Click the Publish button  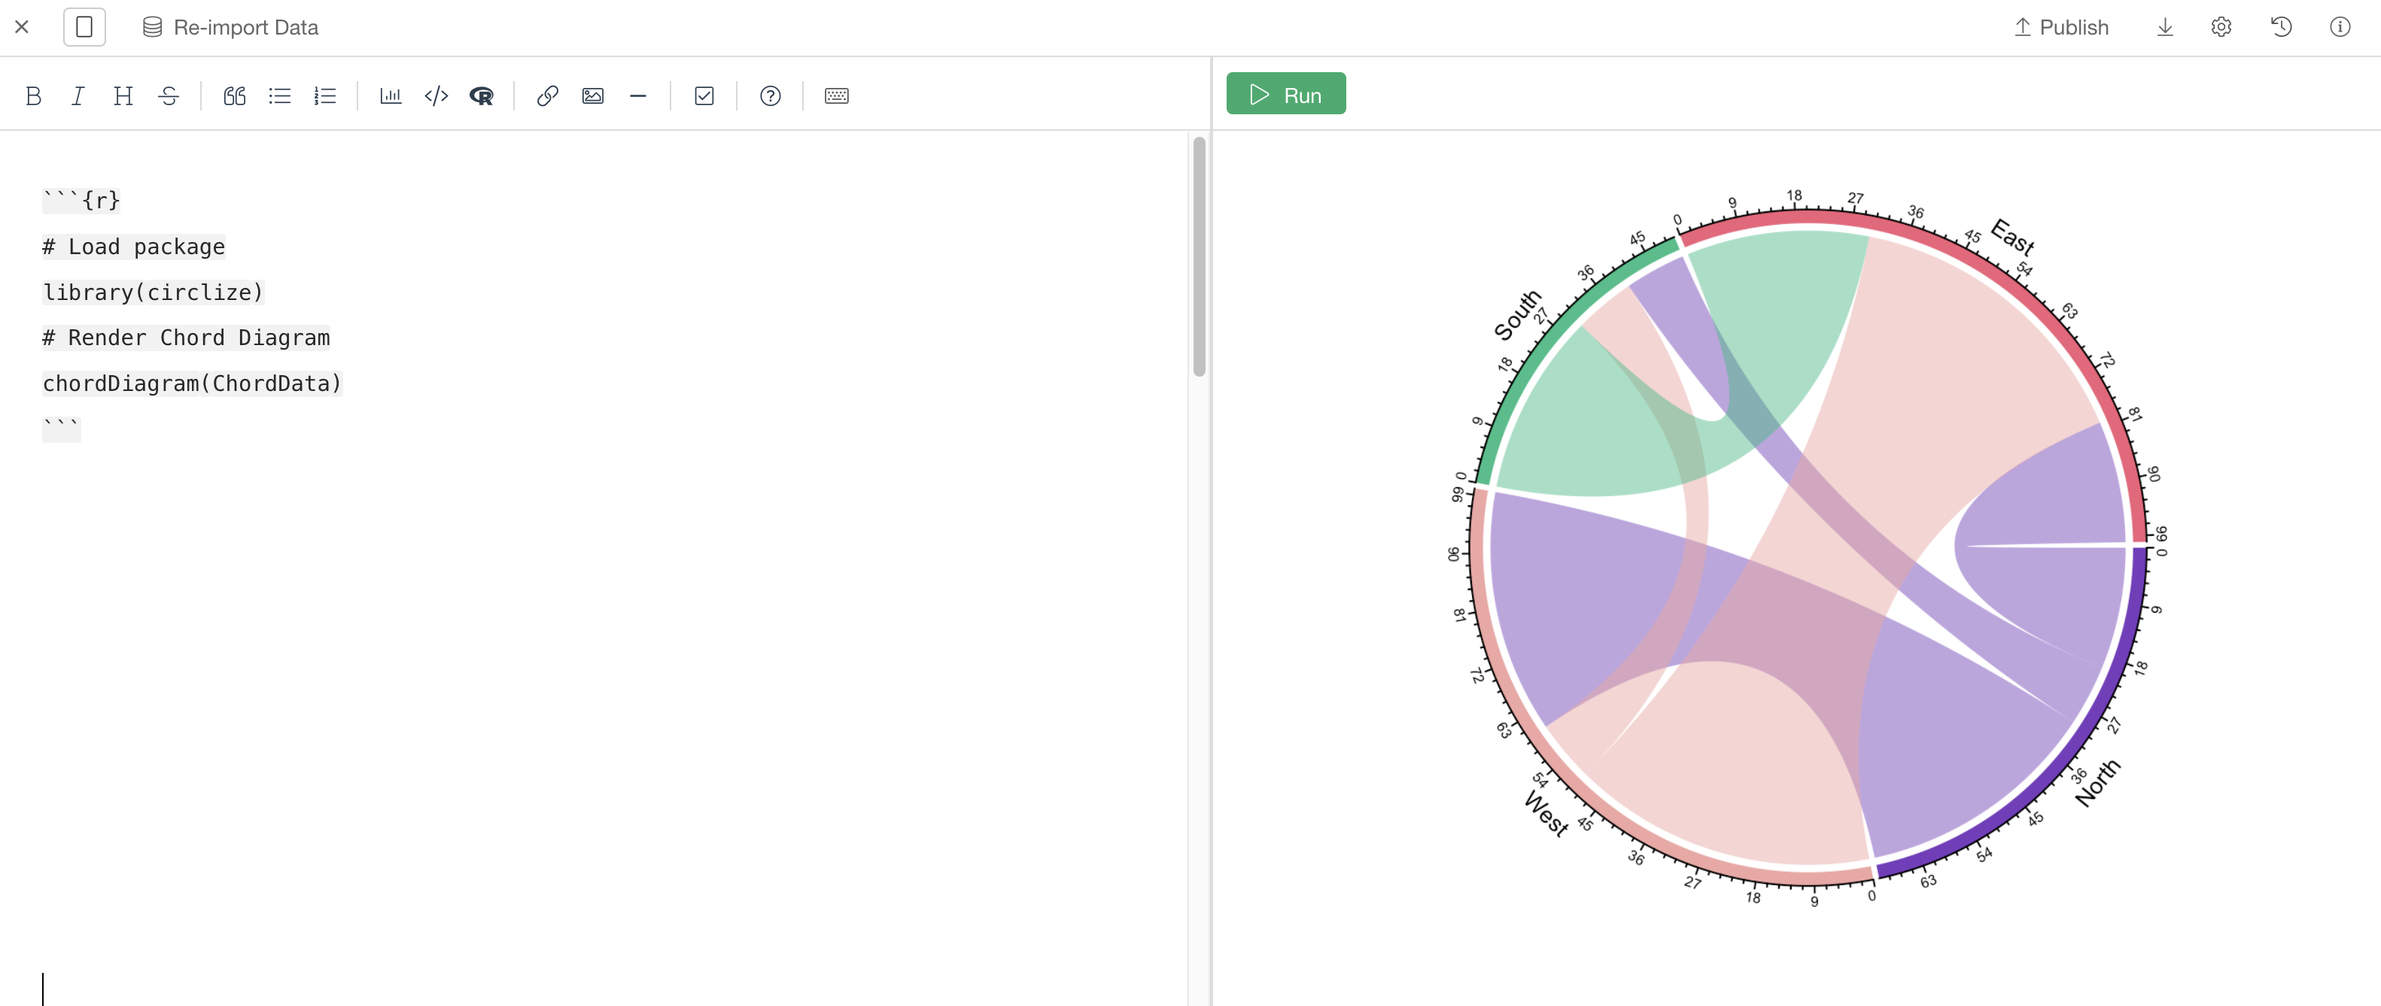(x=2061, y=27)
